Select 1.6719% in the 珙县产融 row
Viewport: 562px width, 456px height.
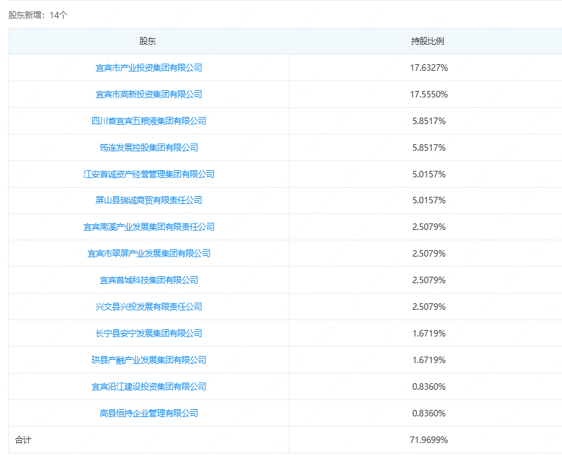coord(429,359)
